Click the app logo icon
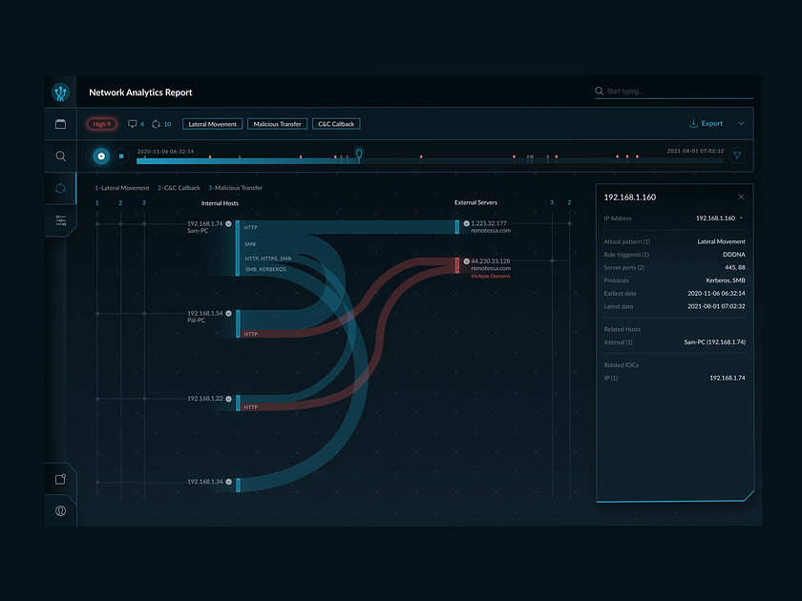 (x=60, y=93)
